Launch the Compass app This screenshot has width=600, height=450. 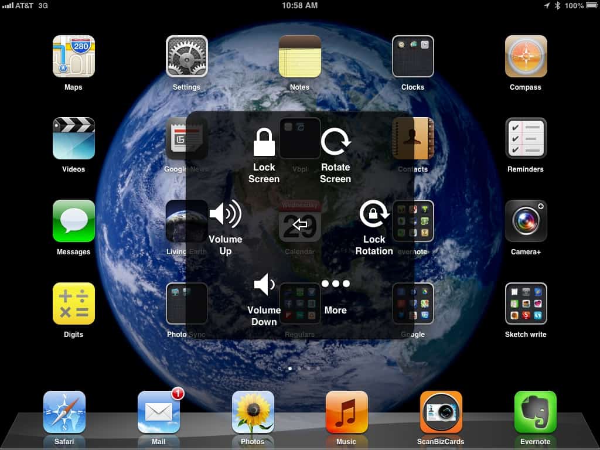click(526, 56)
